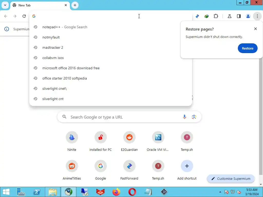Open Windows Start menu
The width and height of the screenshot is (263, 197).
click(6, 192)
